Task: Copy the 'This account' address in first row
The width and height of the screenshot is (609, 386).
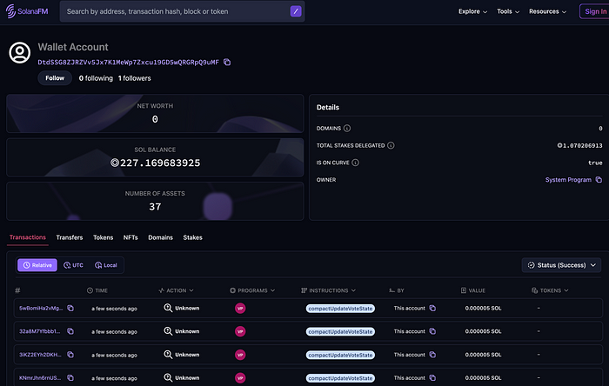Action: 432,308
